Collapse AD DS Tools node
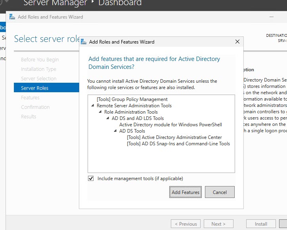 115,131
